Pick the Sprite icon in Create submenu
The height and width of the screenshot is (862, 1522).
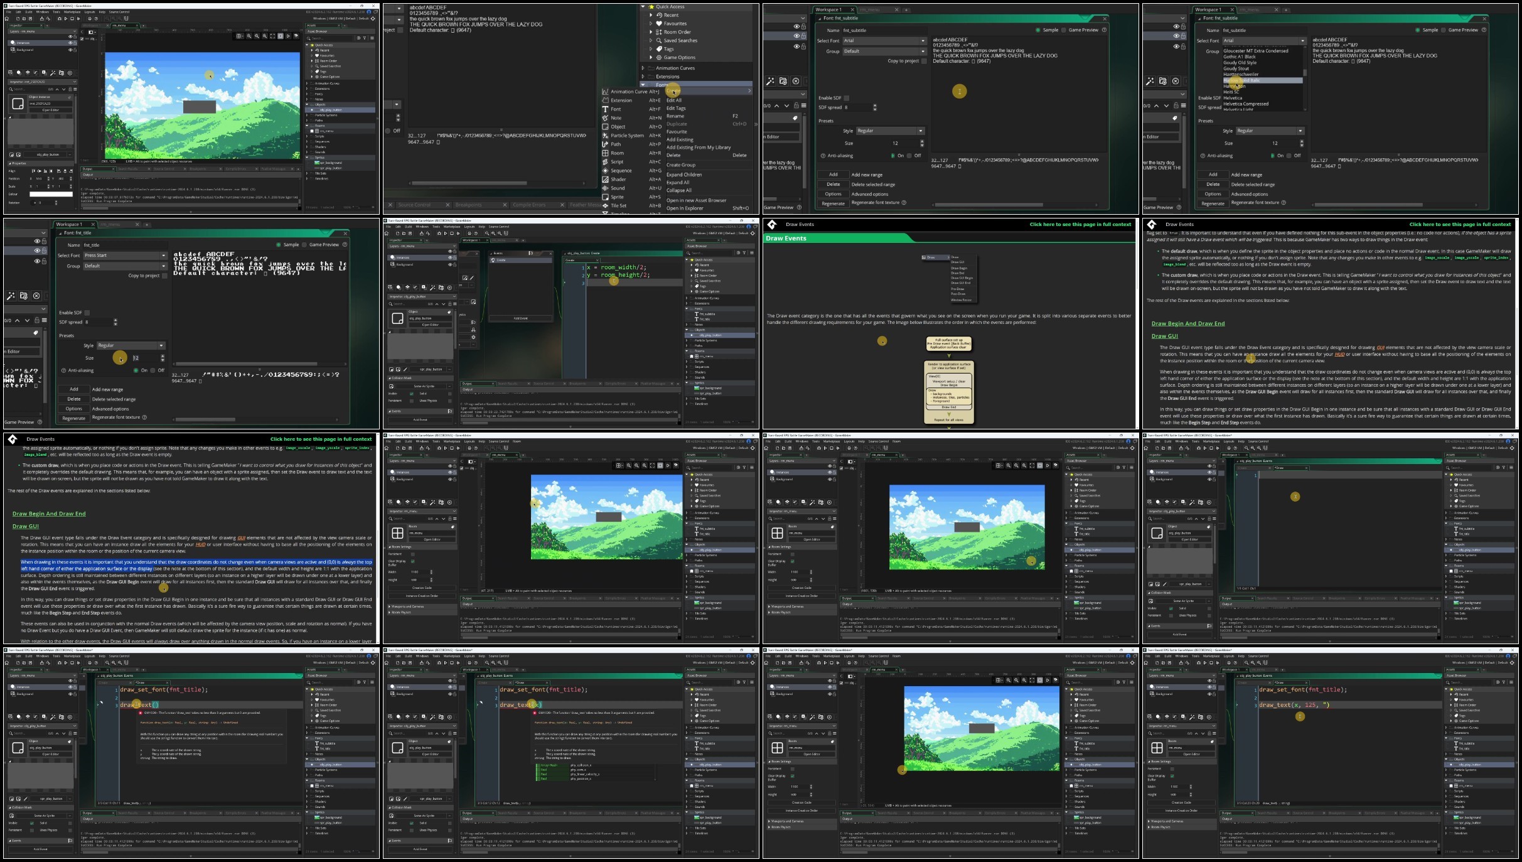coord(605,197)
